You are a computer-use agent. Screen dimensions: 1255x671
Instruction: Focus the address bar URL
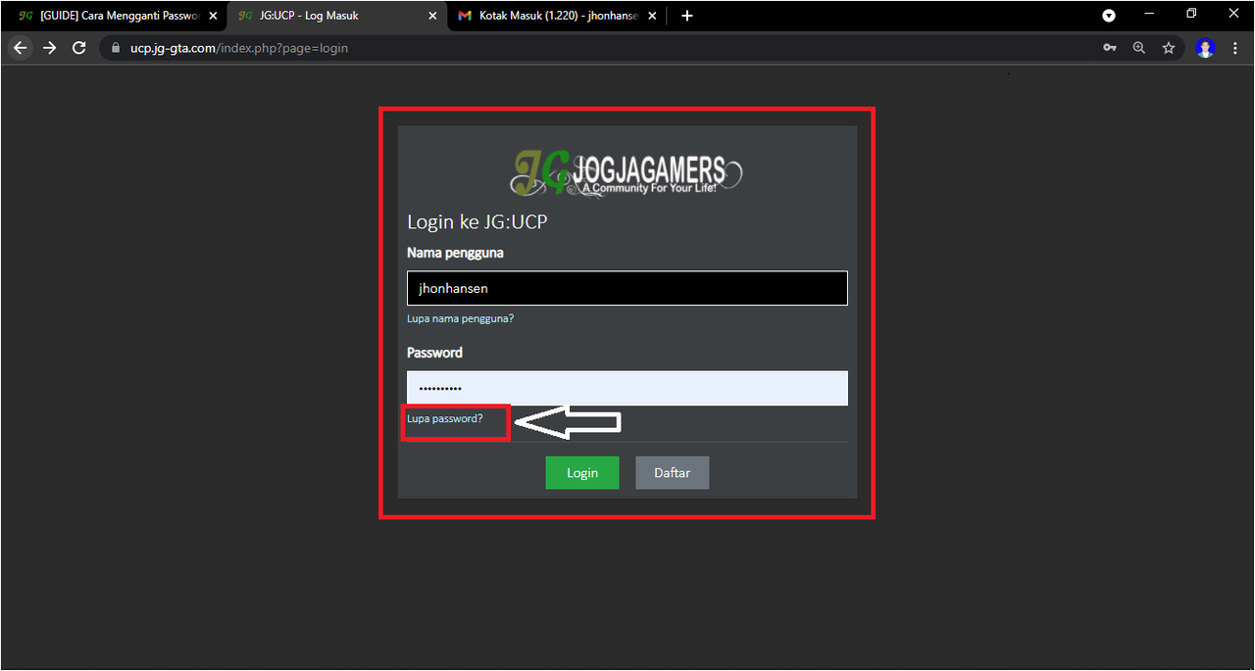click(x=238, y=47)
